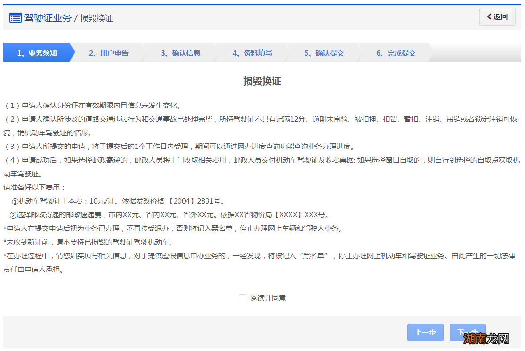
Task: Open step 3、确认信息 tab
Action: click(x=180, y=53)
